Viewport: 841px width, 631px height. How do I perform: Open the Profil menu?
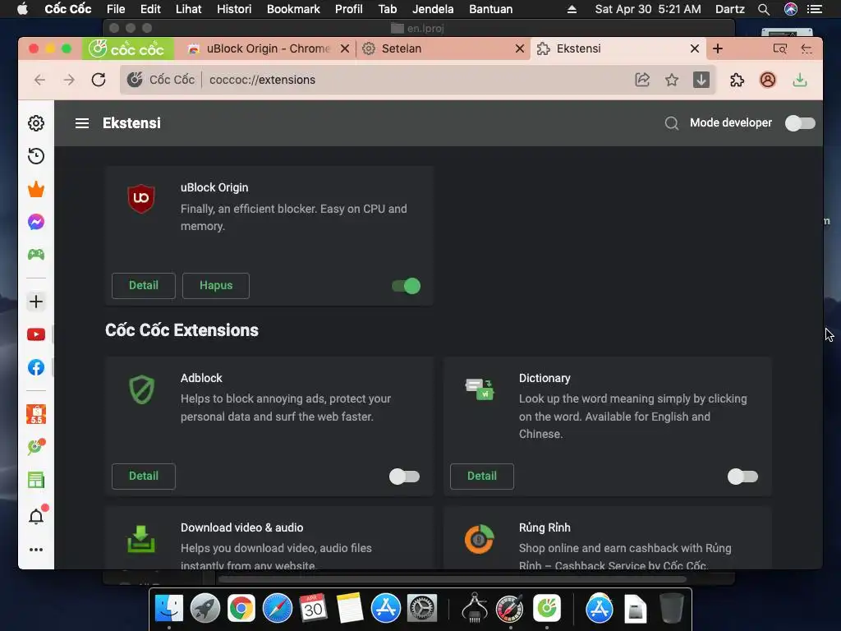tap(348, 9)
